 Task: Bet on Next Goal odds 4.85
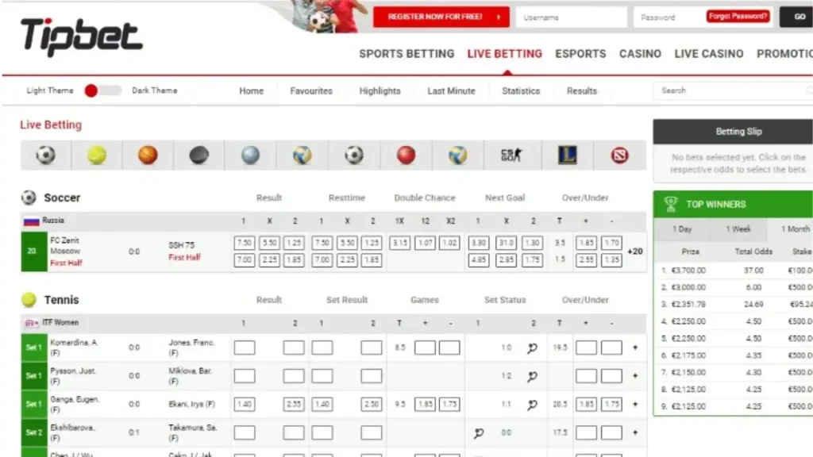(478, 259)
